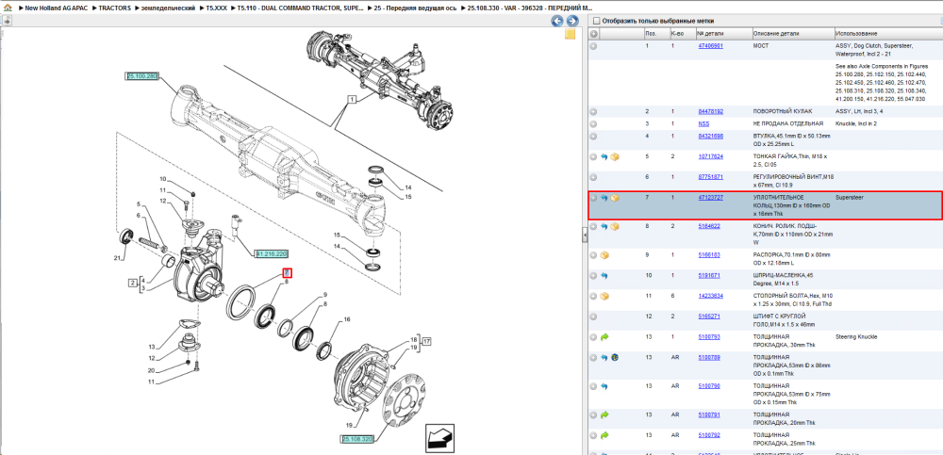Click blue replacement arrow for part 10717624

[604, 157]
